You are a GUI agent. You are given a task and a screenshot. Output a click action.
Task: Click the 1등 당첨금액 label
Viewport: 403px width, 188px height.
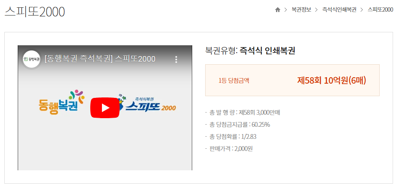click(234, 81)
